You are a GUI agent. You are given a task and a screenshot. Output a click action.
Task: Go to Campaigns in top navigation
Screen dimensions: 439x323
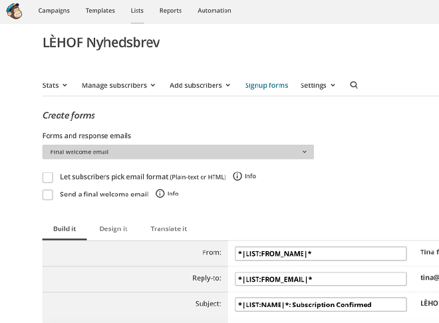[x=54, y=11]
